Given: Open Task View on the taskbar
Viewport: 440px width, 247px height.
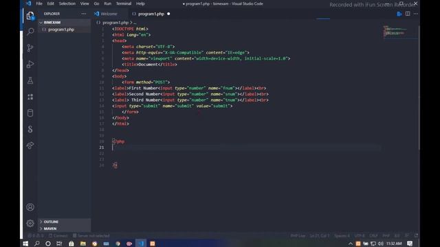Looking at the screenshot, I should (59, 244).
